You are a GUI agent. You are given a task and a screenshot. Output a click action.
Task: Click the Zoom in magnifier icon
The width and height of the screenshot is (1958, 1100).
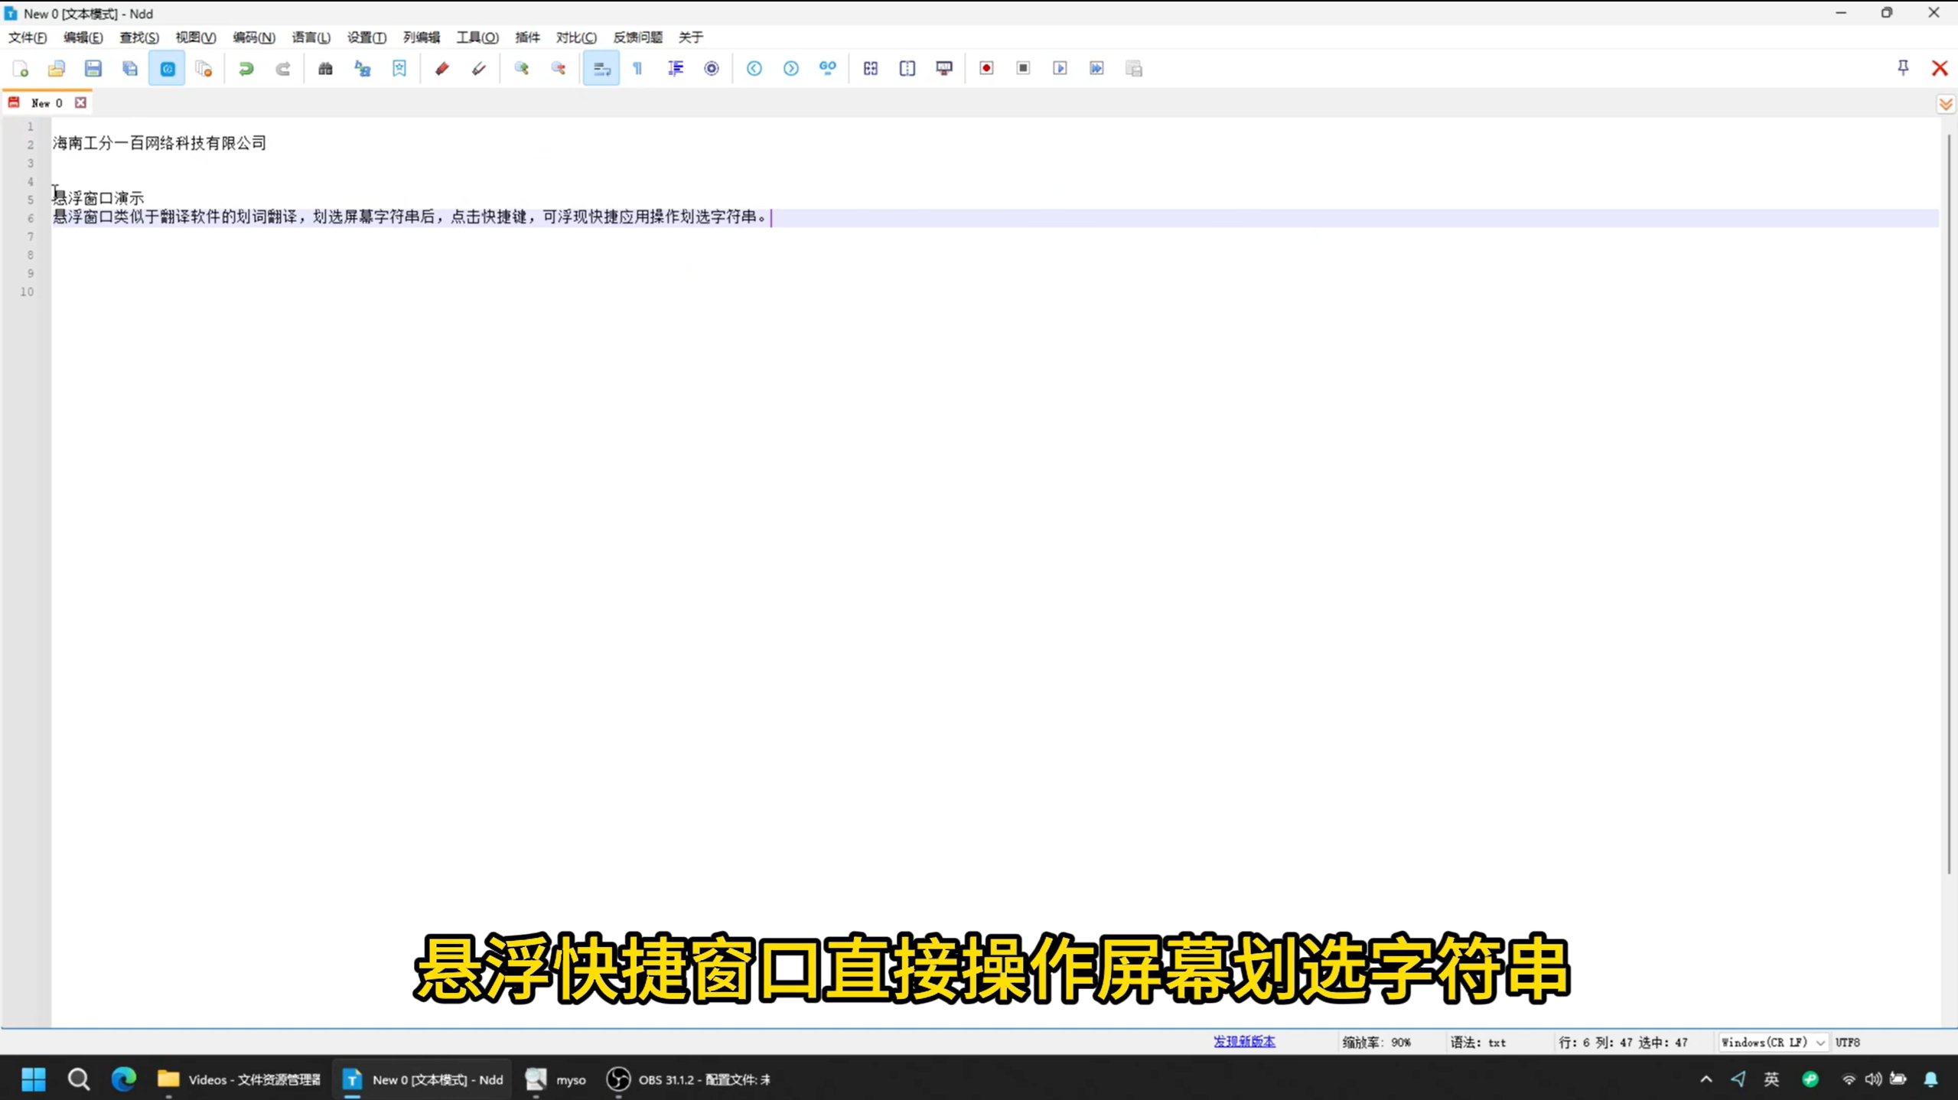[522, 69]
